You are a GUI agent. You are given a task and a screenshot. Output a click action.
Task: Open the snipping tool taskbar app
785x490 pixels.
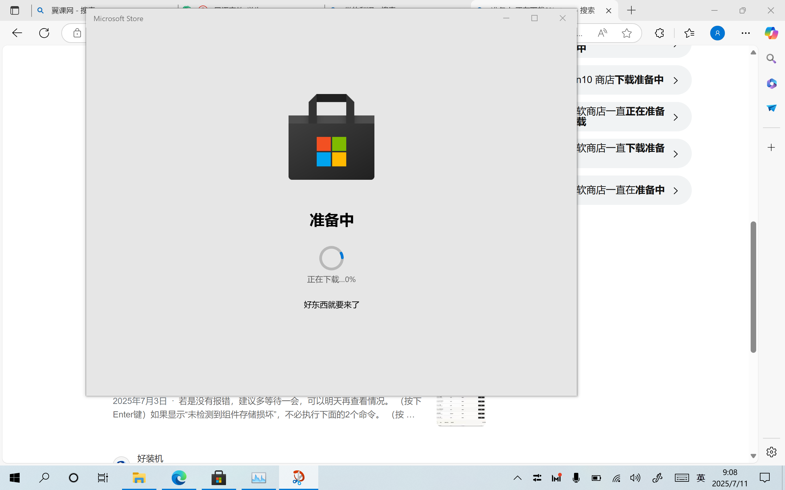(x=298, y=478)
